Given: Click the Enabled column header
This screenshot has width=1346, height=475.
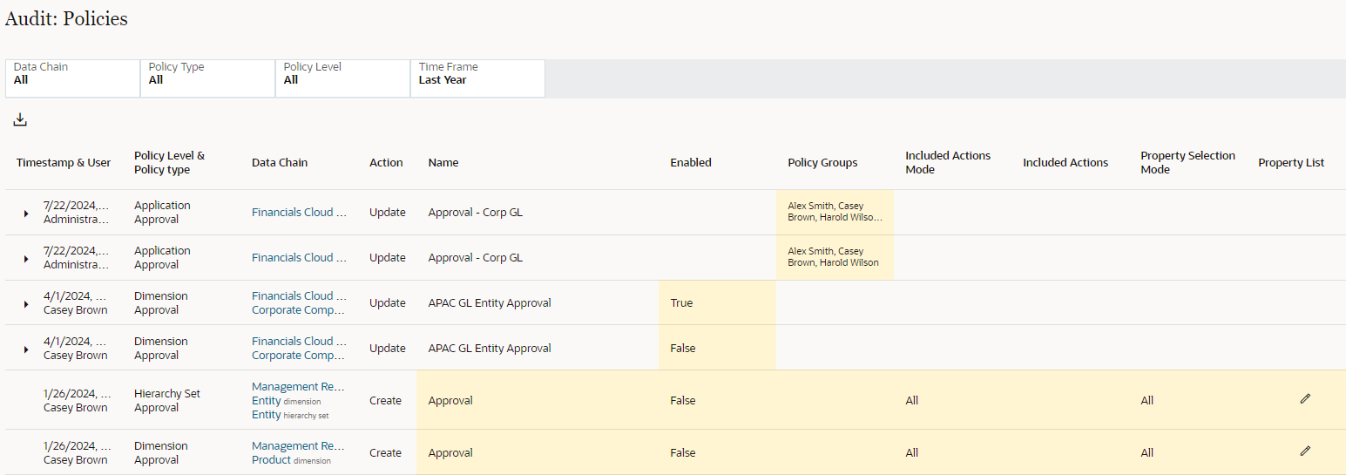Looking at the screenshot, I should (x=691, y=162).
